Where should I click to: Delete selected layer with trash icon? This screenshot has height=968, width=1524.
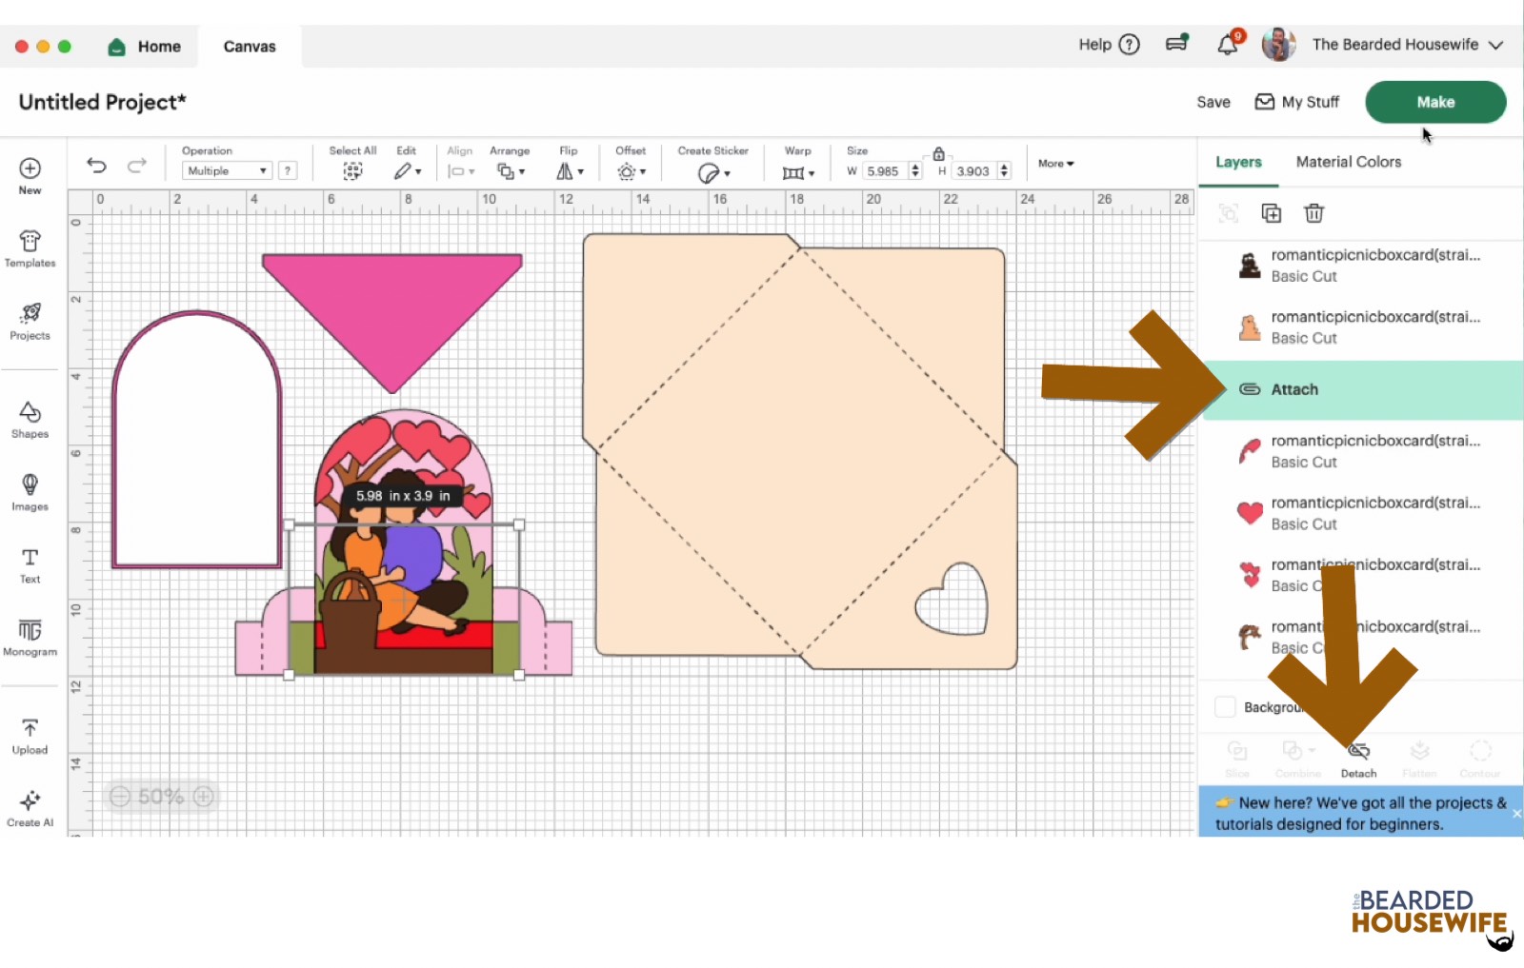(x=1313, y=213)
